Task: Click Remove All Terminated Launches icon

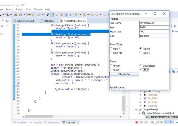Action: pyautogui.click(x=146, y=122)
